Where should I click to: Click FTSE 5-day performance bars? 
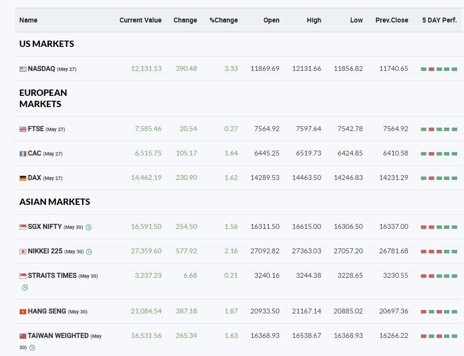439,129
